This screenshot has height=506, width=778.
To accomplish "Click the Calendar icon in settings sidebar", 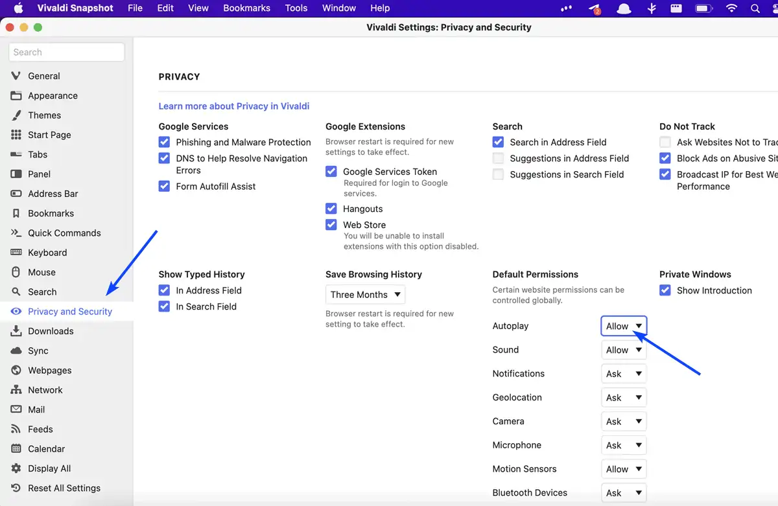I will [16, 448].
